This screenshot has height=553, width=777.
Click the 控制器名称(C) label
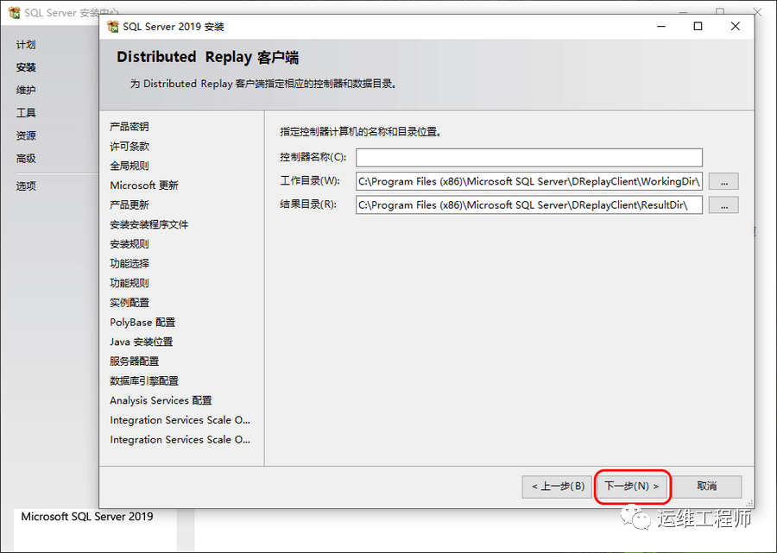313,157
